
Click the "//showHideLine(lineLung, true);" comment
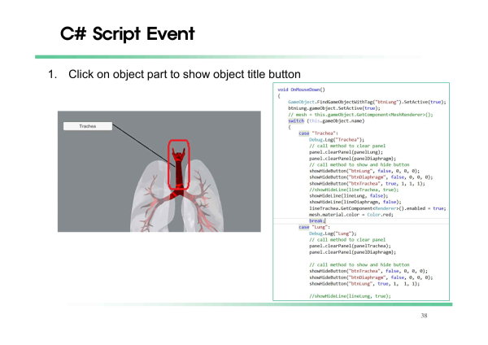pyautogui.click(x=350, y=296)
